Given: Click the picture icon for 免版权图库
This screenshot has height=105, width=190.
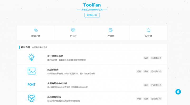Looking at the screenshot, I should coord(31,71).
